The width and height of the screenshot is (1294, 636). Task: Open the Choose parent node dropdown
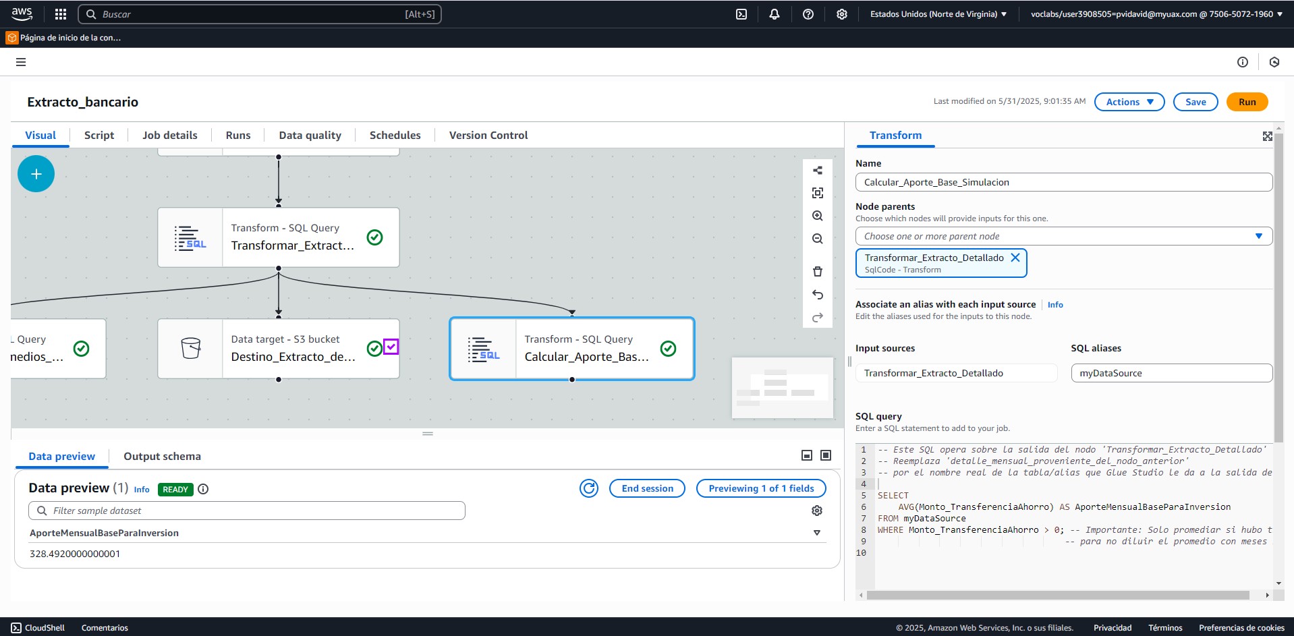pyautogui.click(x=1064, y=236)
